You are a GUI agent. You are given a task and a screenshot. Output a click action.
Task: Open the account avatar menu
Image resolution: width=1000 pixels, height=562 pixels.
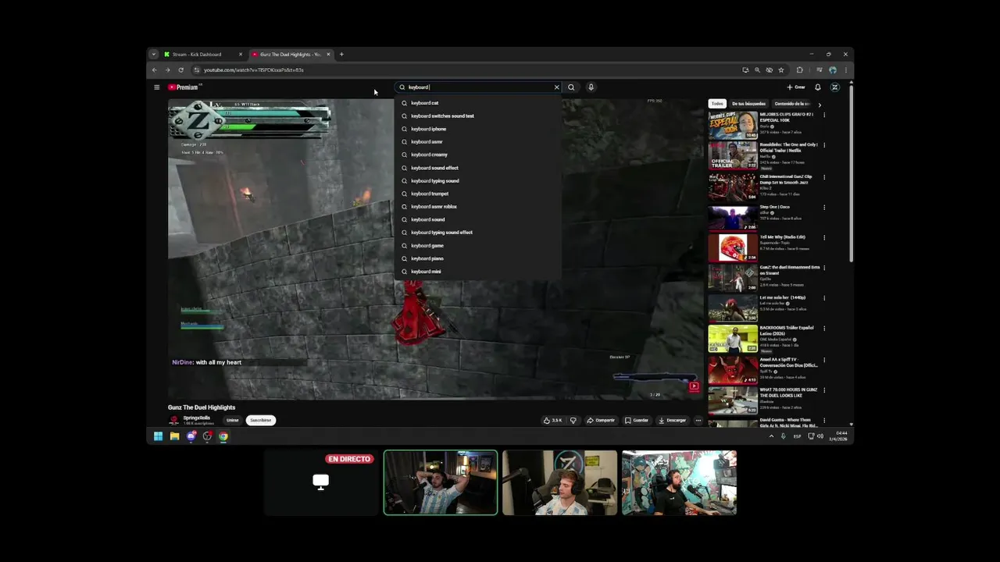point(834,87)
